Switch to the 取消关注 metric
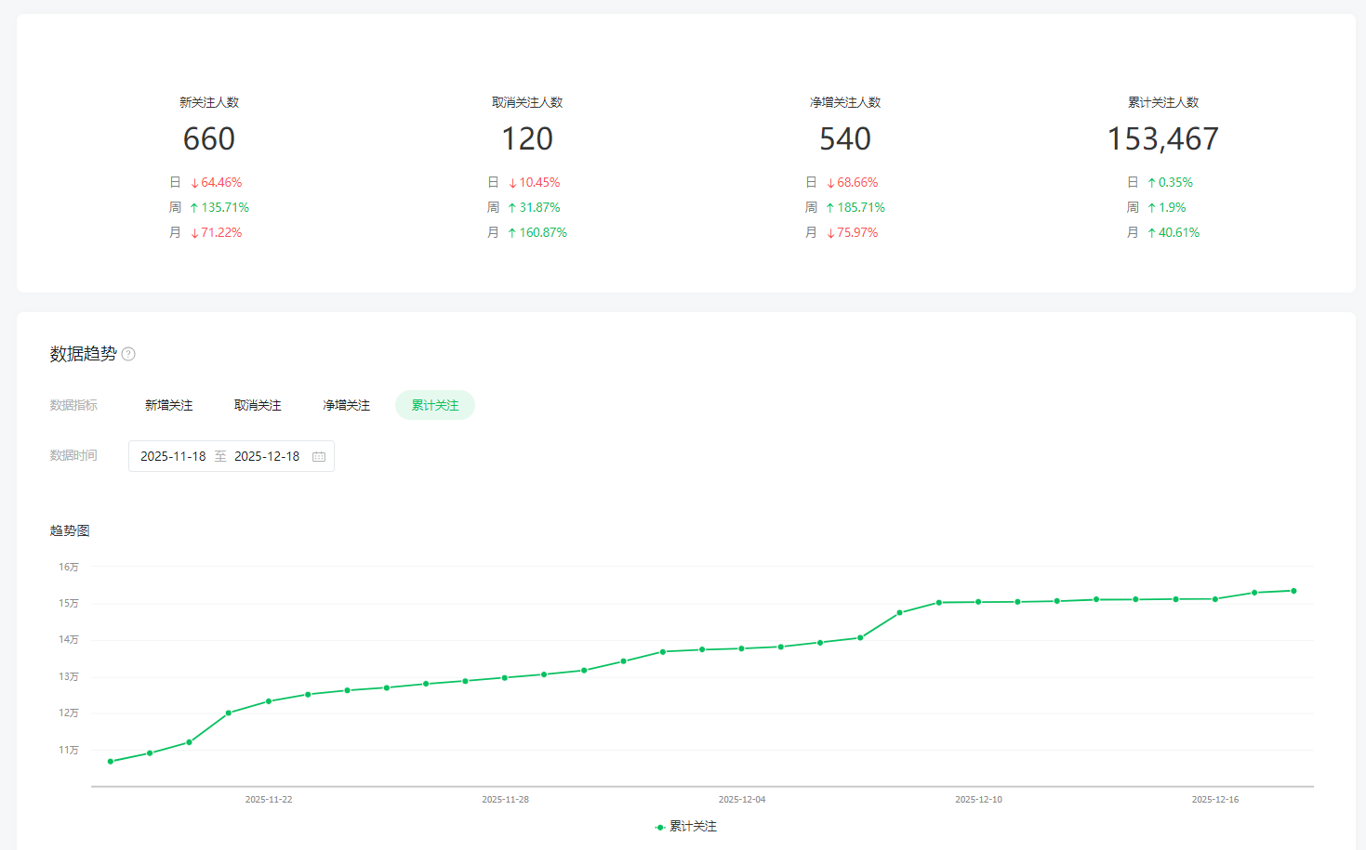The image size is (1366, 850). 258,405
